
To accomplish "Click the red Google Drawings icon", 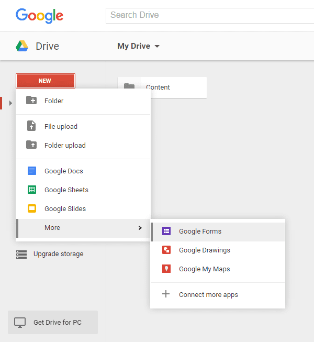I will (x=166, y=250).
